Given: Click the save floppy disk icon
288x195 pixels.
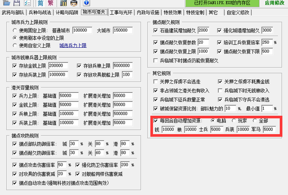Looking at the screenshot, I should click(17, 3).
